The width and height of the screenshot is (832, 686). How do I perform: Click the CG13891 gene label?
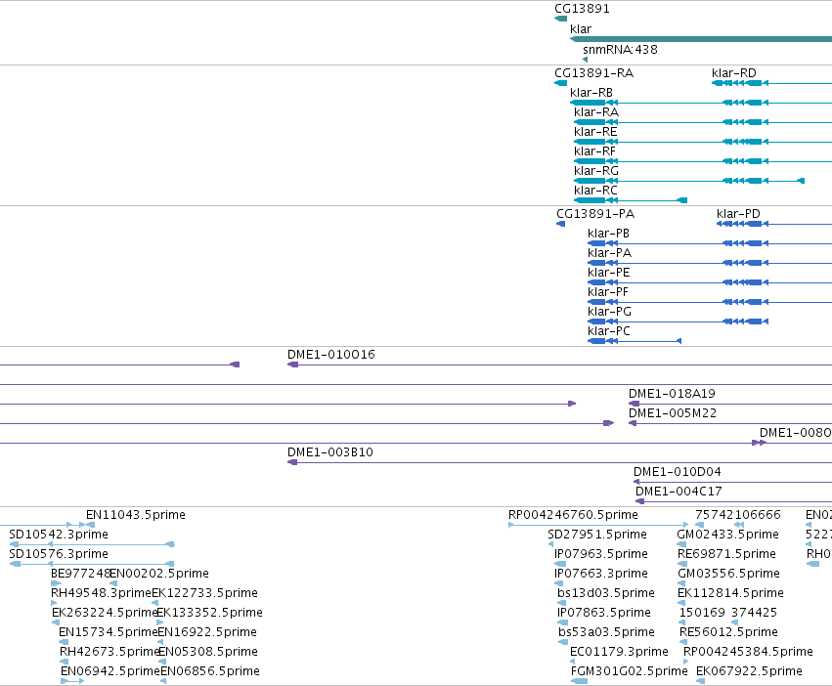(x=582, y=9)
